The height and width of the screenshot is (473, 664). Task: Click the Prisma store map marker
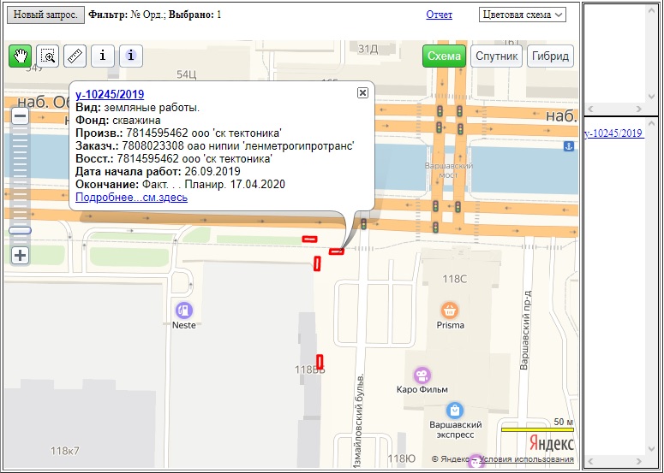pos(450,310)
